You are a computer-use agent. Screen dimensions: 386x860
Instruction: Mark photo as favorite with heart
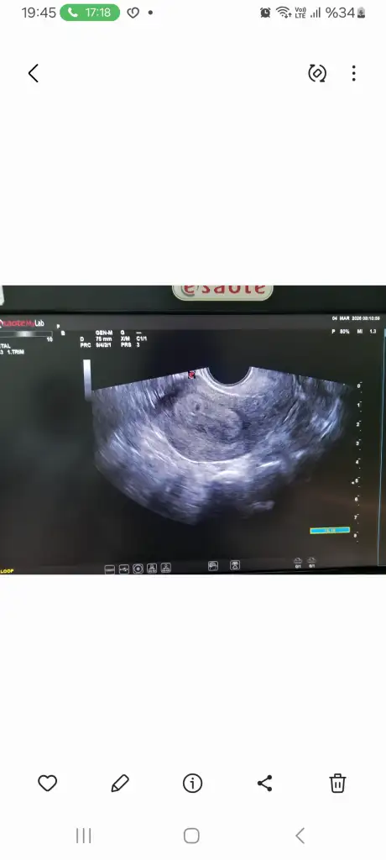[47, 783]
